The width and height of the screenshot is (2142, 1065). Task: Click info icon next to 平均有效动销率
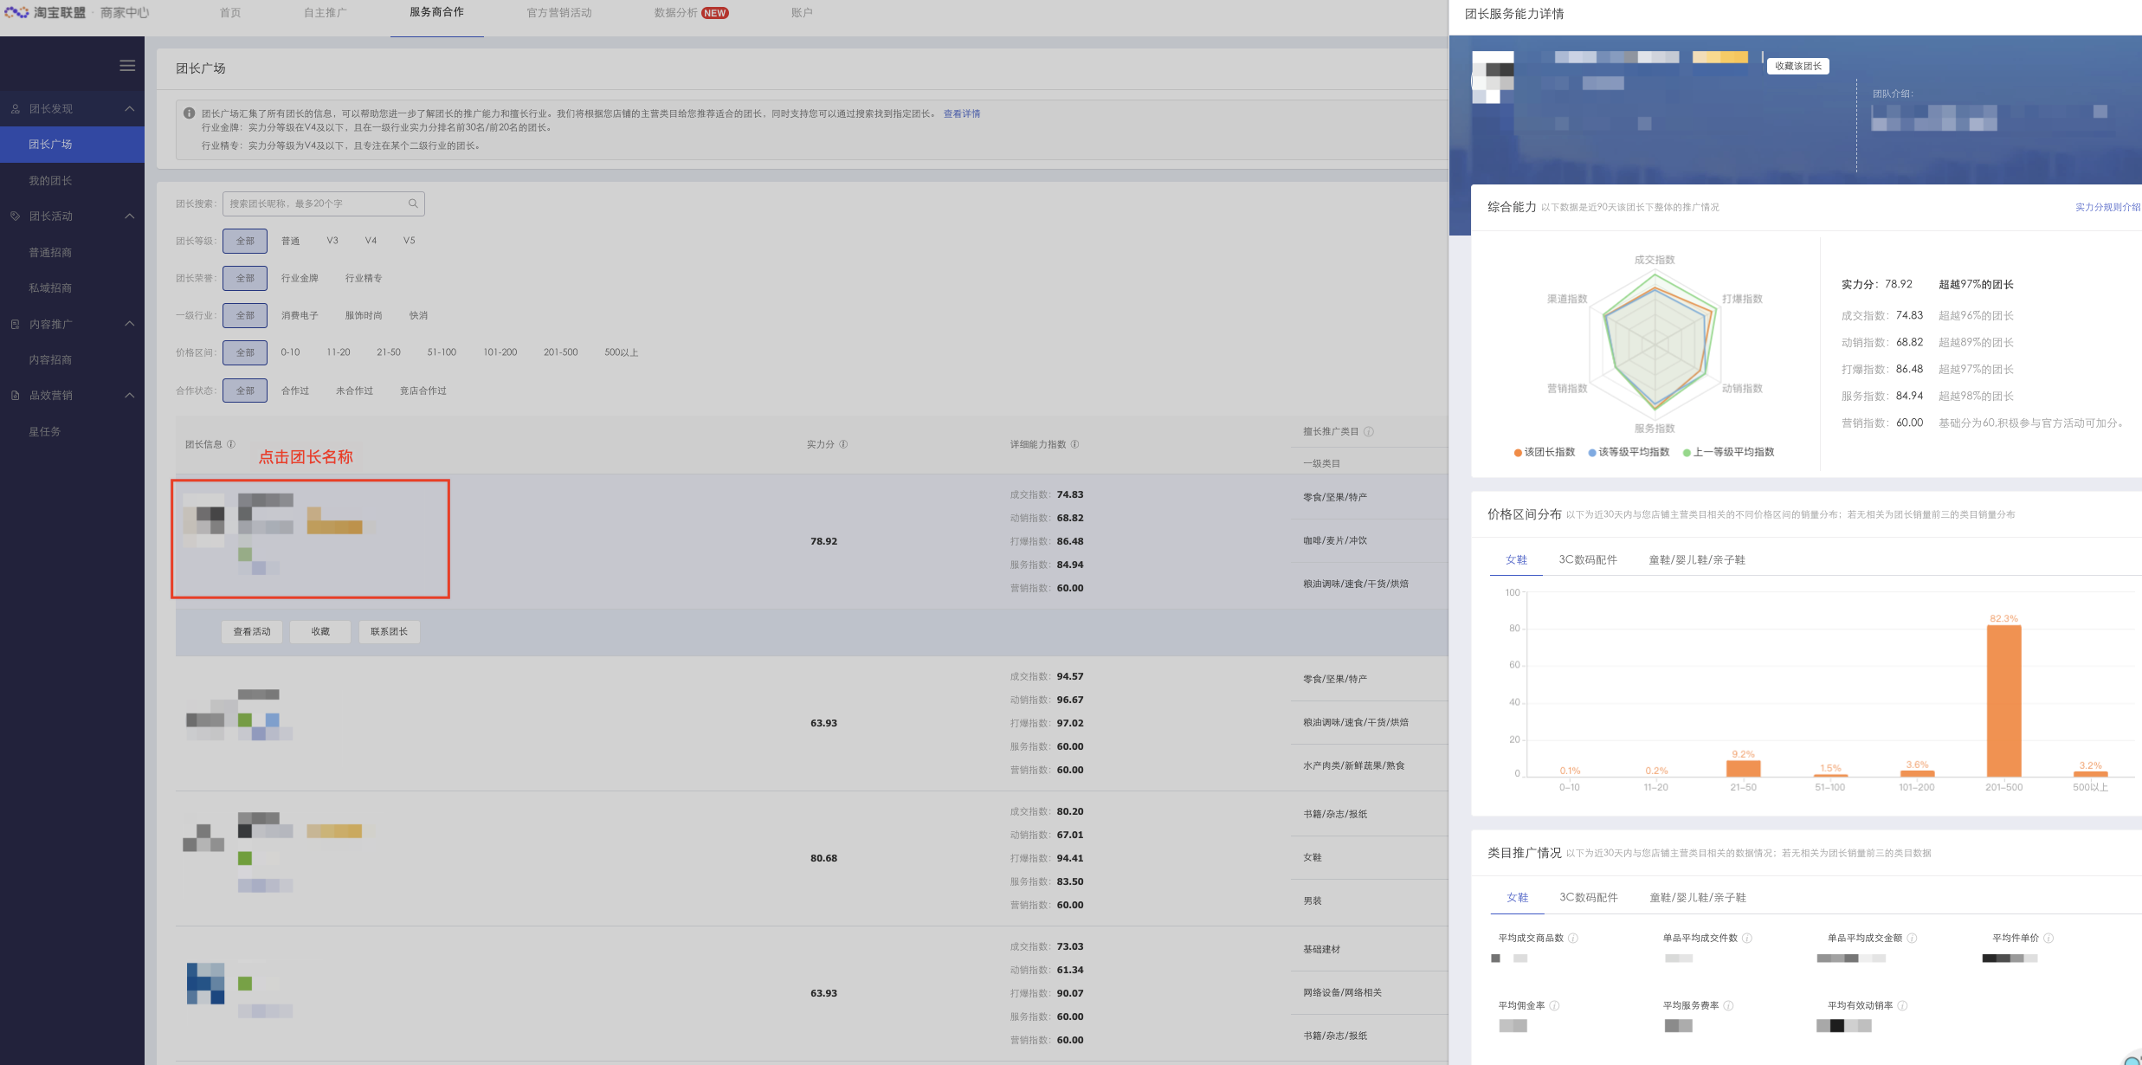(x=1902, y=1005)
